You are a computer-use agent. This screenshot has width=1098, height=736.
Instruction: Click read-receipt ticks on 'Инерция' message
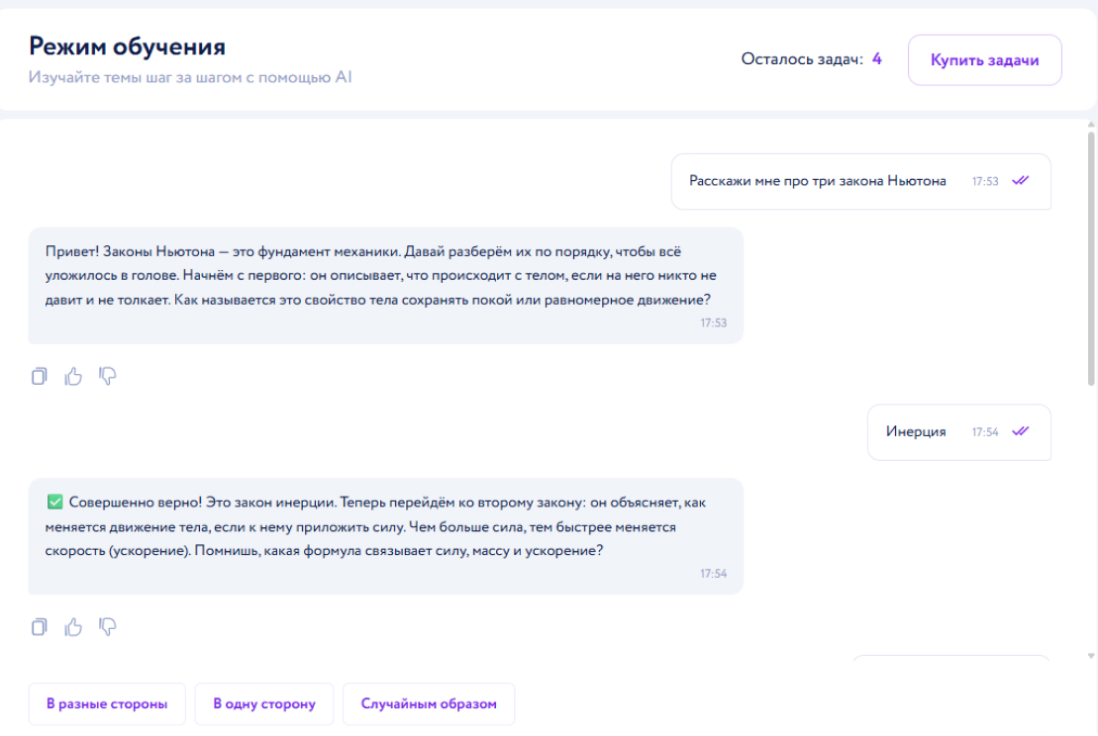pos(1020,431)
